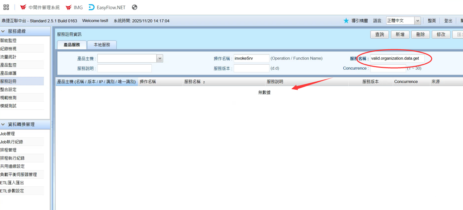Open the 產品主機 dropdown arrow
Viewport: 463px width, 210px height.
[160, 58]
